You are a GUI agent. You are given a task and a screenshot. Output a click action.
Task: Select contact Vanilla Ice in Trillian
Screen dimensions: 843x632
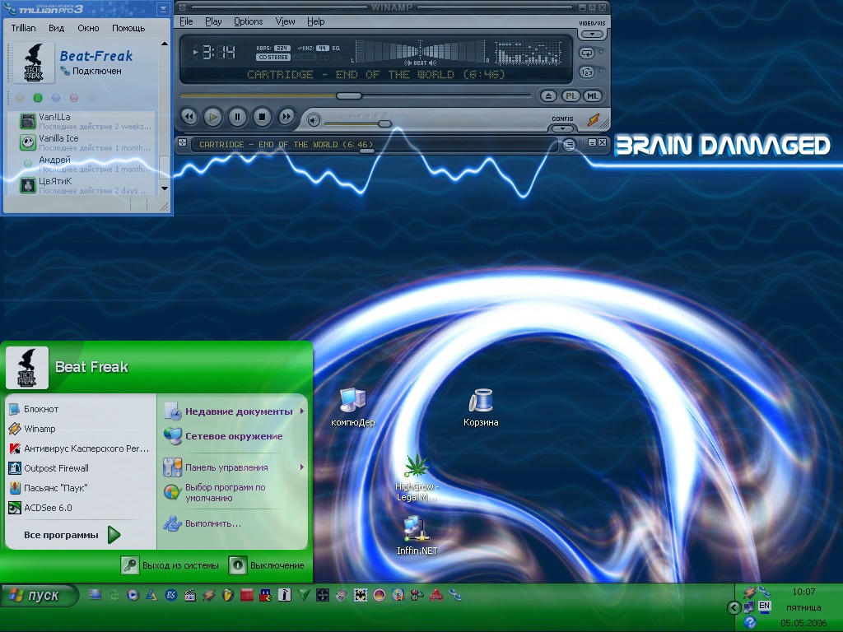86,143
